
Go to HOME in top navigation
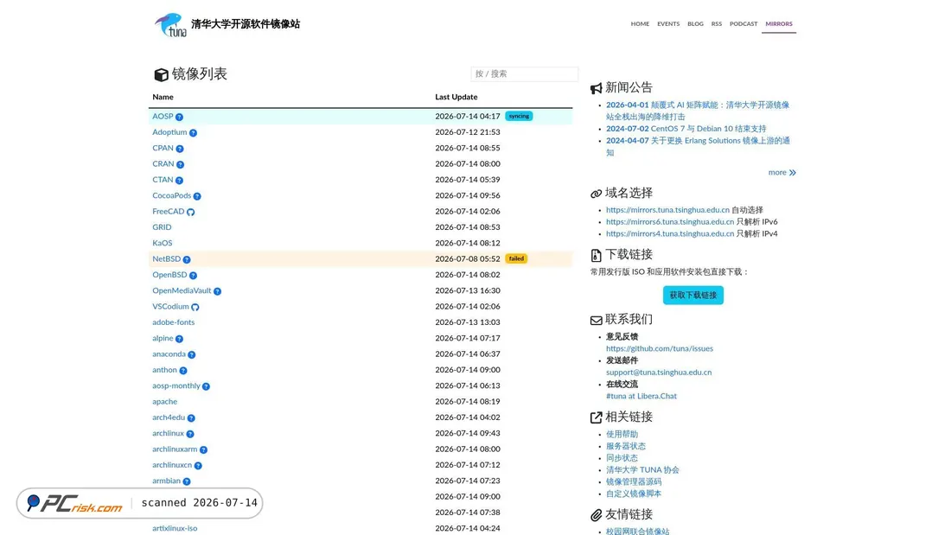pyautogui.click(x=640, y=24)
